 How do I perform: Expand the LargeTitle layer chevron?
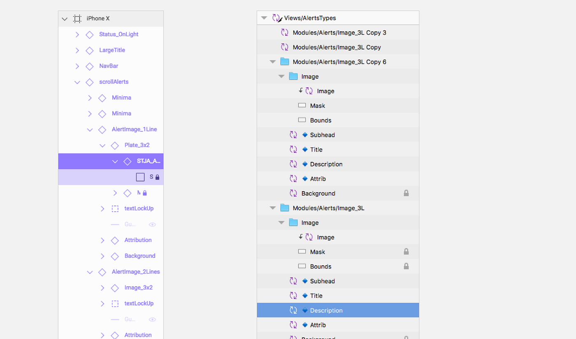tap(77, 50)
